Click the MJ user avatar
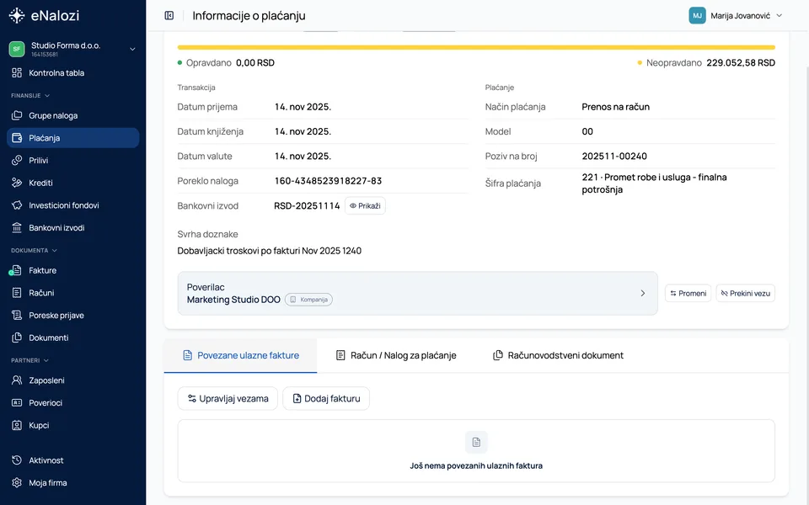Viewport: 809px width, 505px height. [697, 15]
